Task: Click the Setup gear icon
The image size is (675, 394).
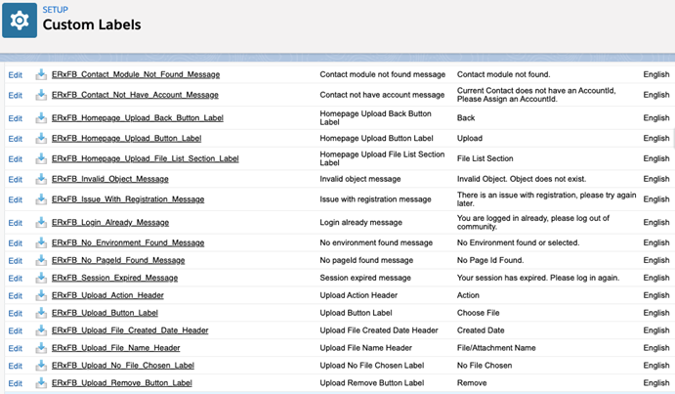Action: [x=20, y=20]
